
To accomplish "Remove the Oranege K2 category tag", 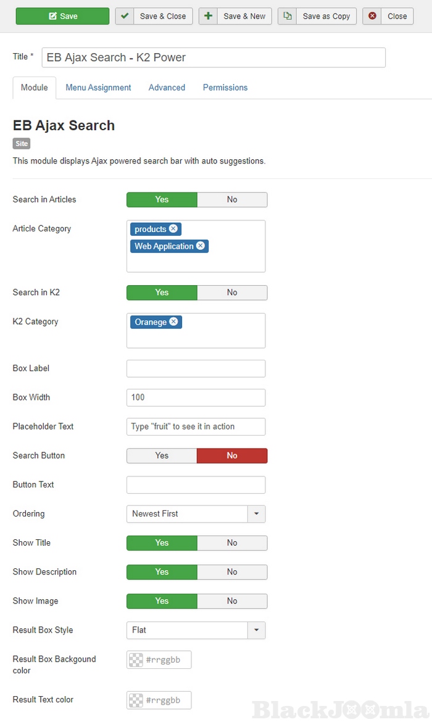I will tap(173, 322).
